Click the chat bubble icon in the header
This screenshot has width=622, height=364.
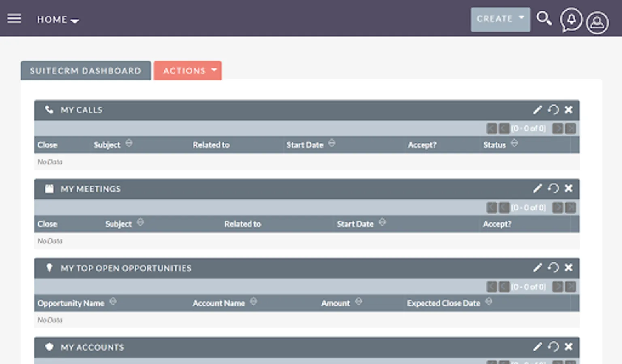coord(571,20)
